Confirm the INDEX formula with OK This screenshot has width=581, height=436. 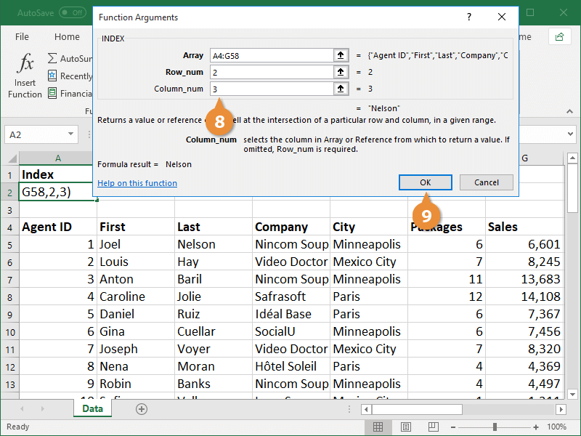tap(426, 182)
